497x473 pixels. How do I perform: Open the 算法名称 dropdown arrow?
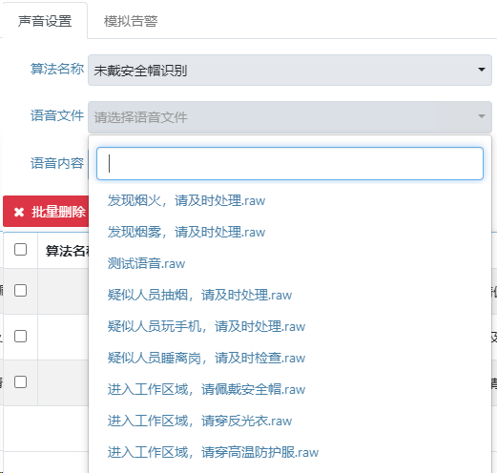click(x=482, y=70)
